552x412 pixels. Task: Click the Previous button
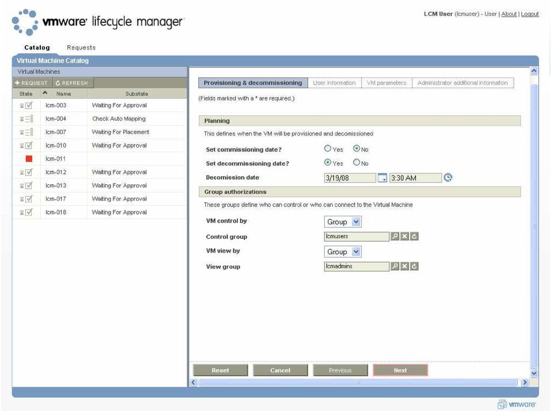click(x=340, y=370)
